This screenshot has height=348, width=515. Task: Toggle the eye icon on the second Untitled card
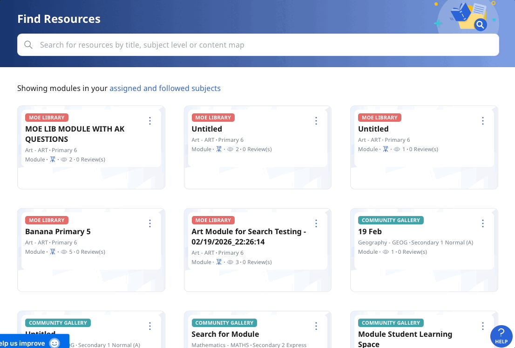pos(396,149)
